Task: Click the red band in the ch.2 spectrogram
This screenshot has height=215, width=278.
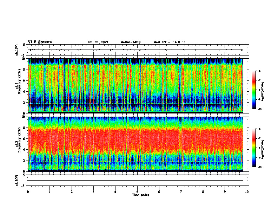Action: [135, 140]
